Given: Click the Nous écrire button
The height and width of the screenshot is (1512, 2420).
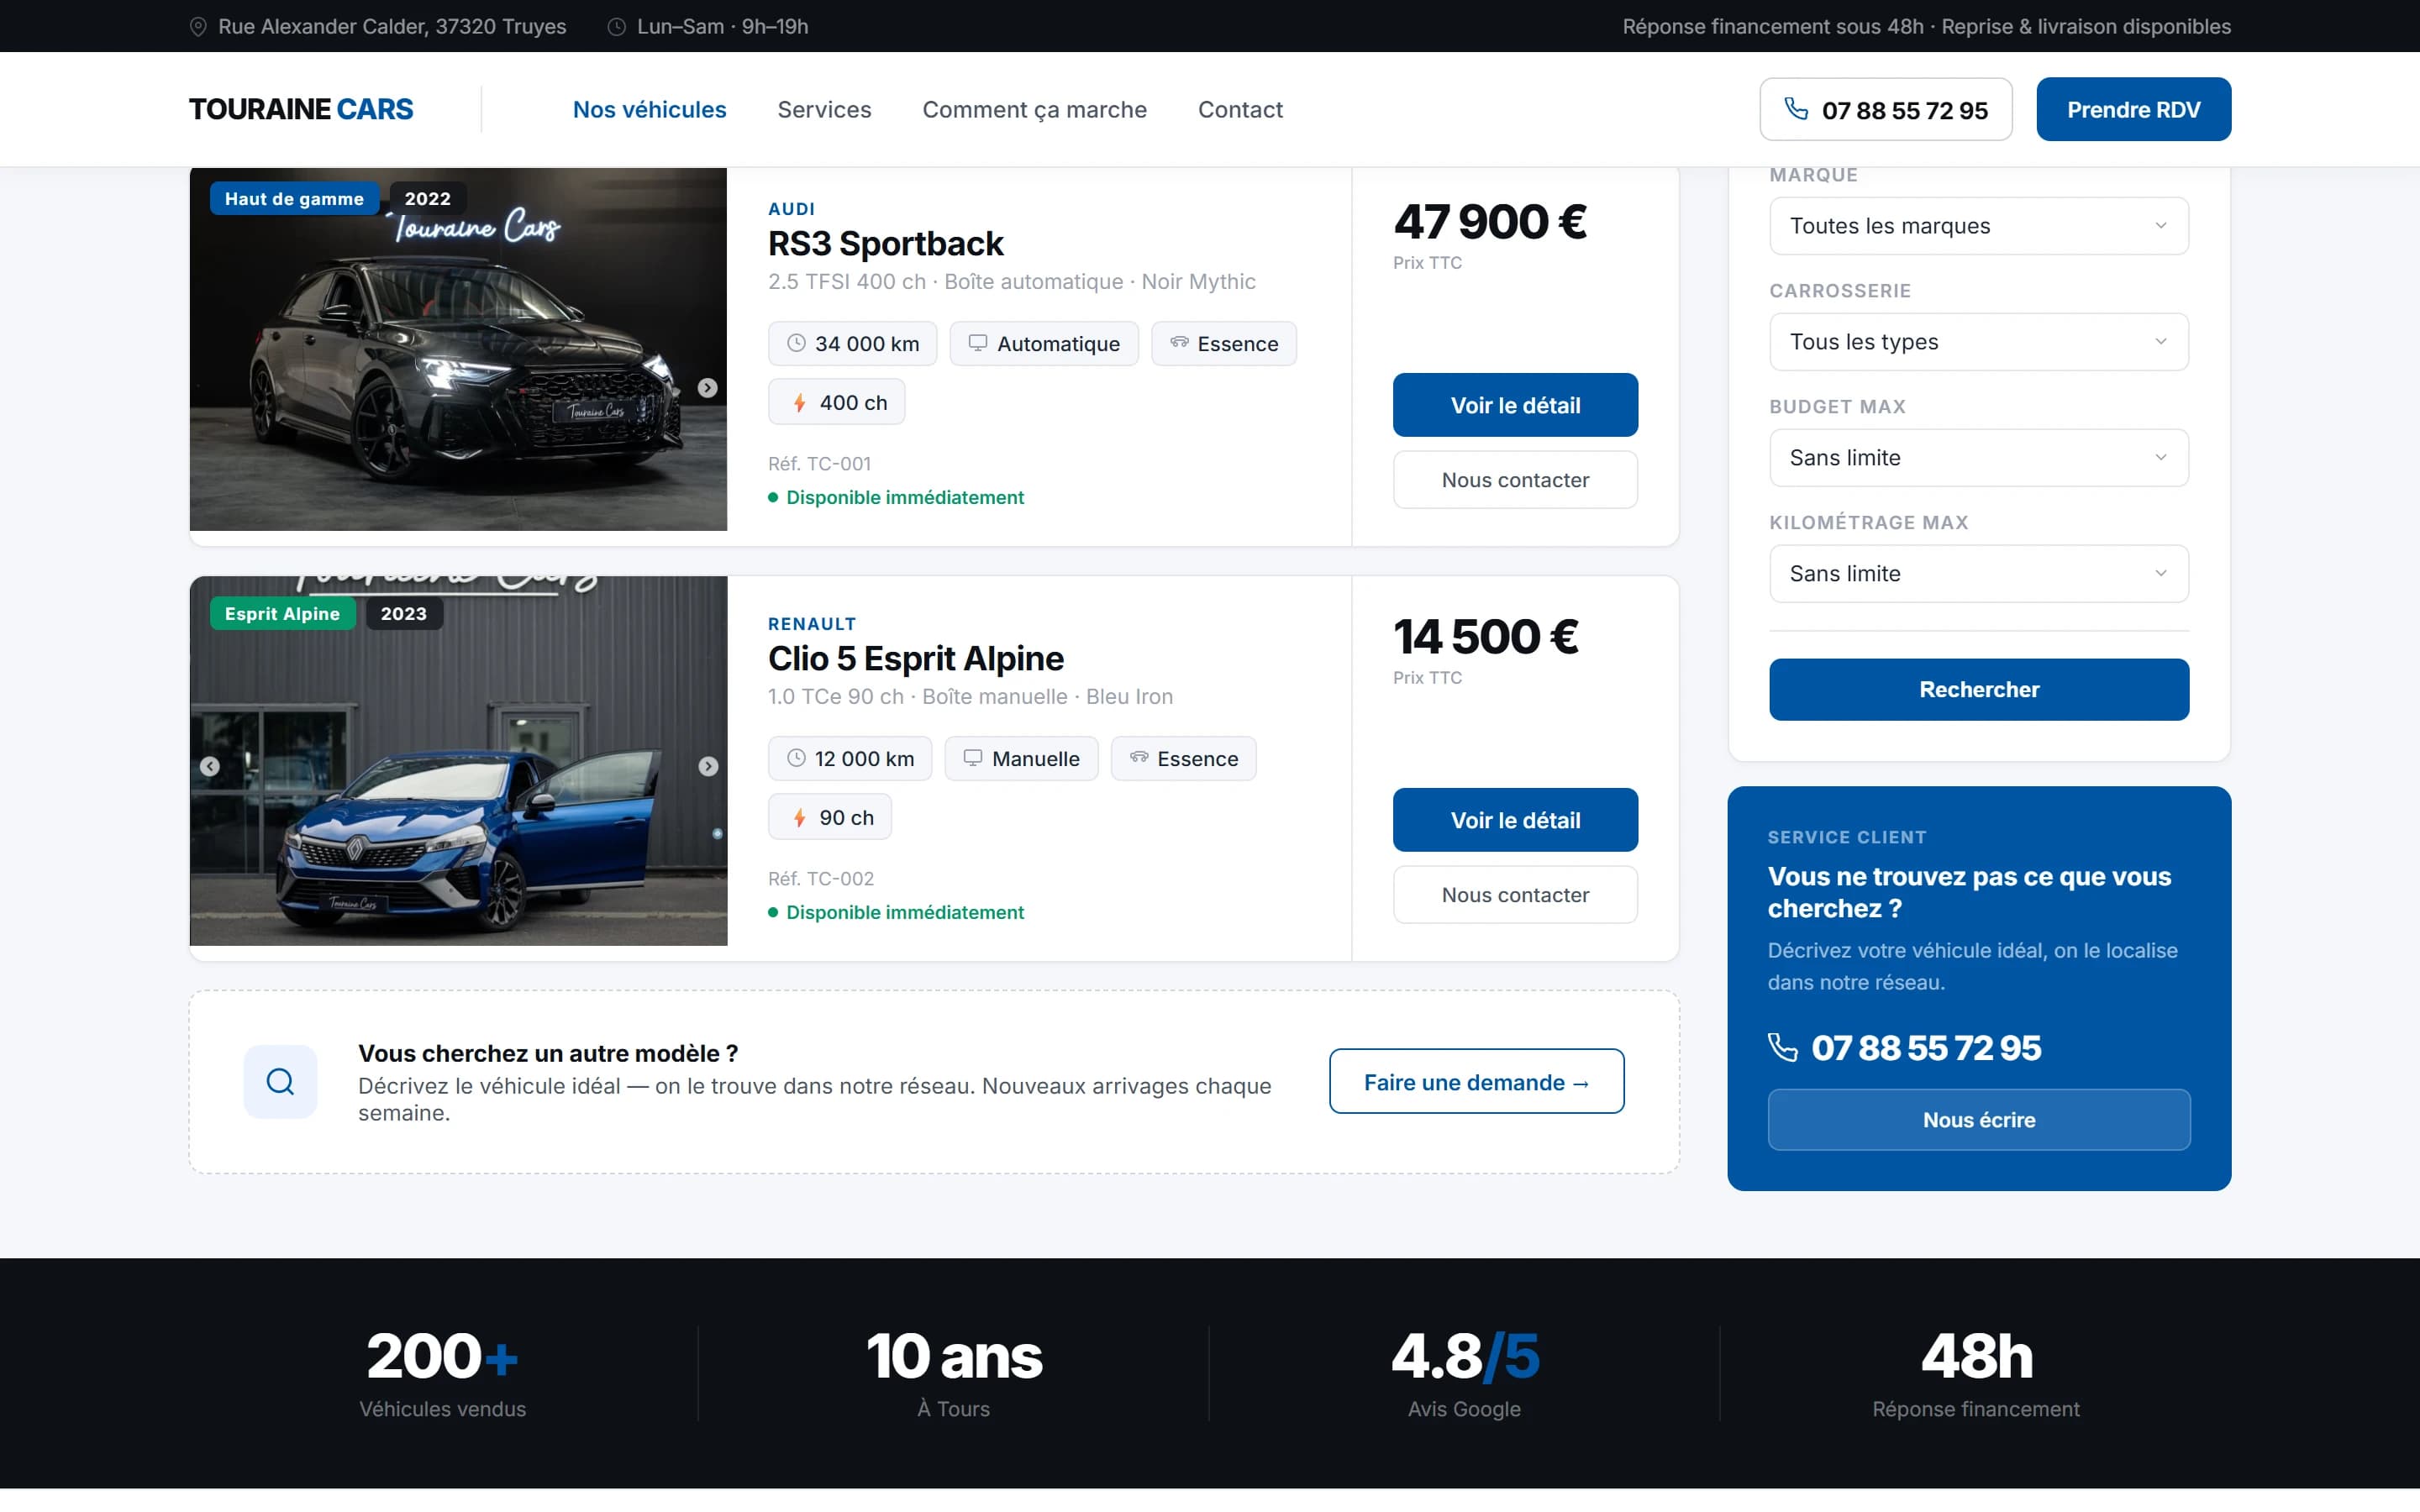Looking at the screenshot, I should (1979, 1120).
